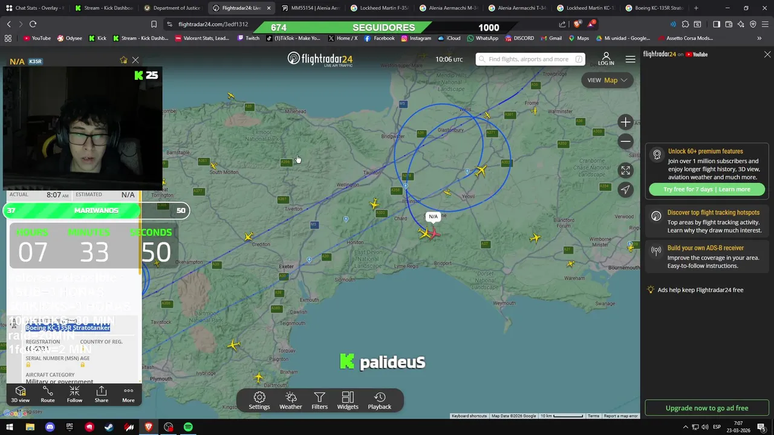Click the Boeing KC-135R Stratotanker aircraft type
774x435 pixels.
(68, 327)
